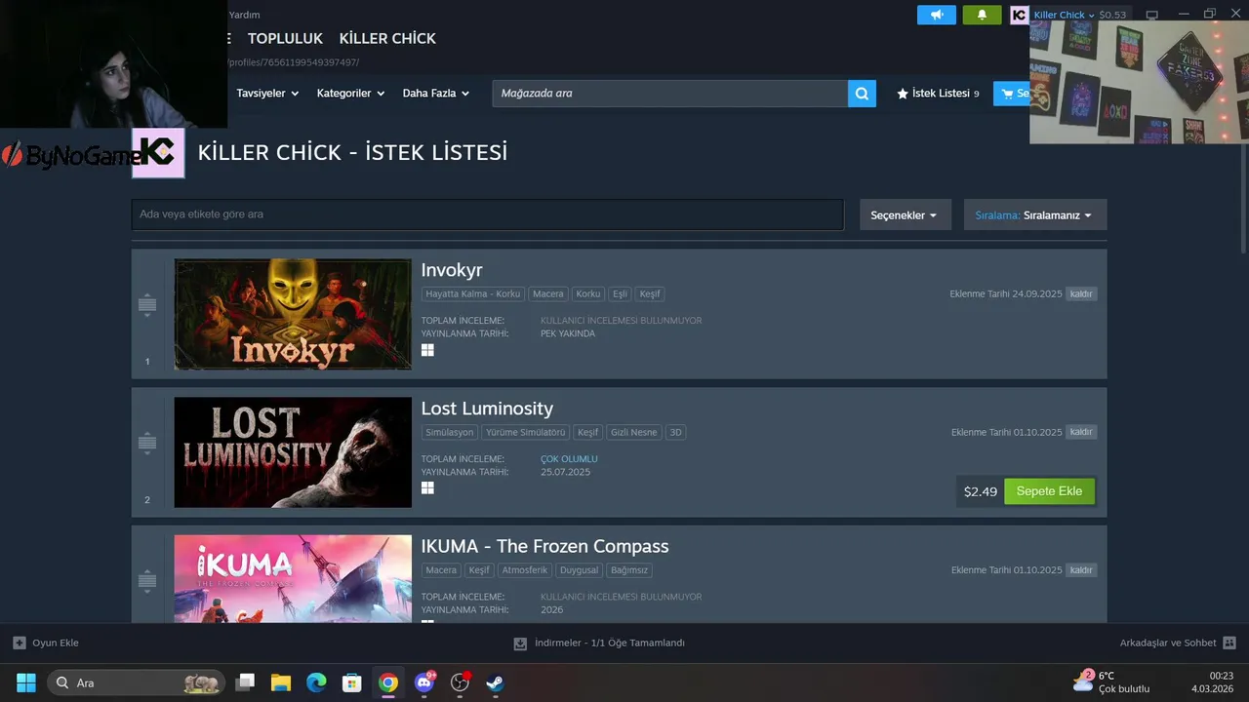Click the KC wishlist profile logo
The width and height of the screenshot is (1249, 702).
(158, 153)
